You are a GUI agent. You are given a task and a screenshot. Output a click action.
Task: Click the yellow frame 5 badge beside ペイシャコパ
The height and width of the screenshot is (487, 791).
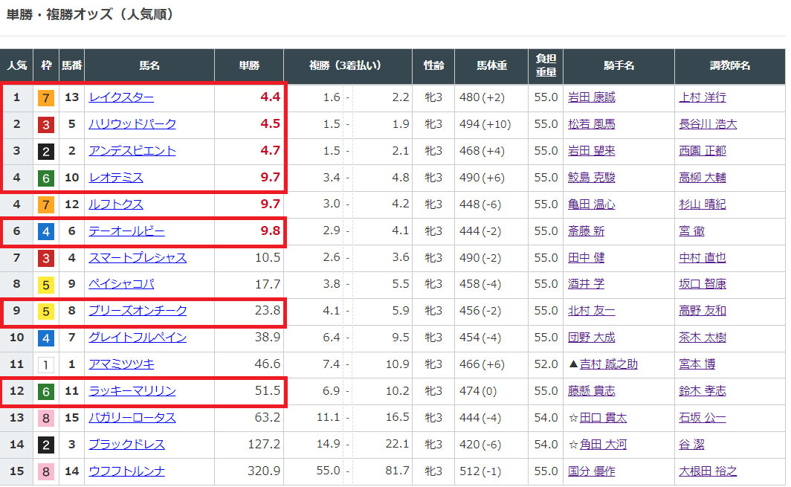tap(45, 284)
